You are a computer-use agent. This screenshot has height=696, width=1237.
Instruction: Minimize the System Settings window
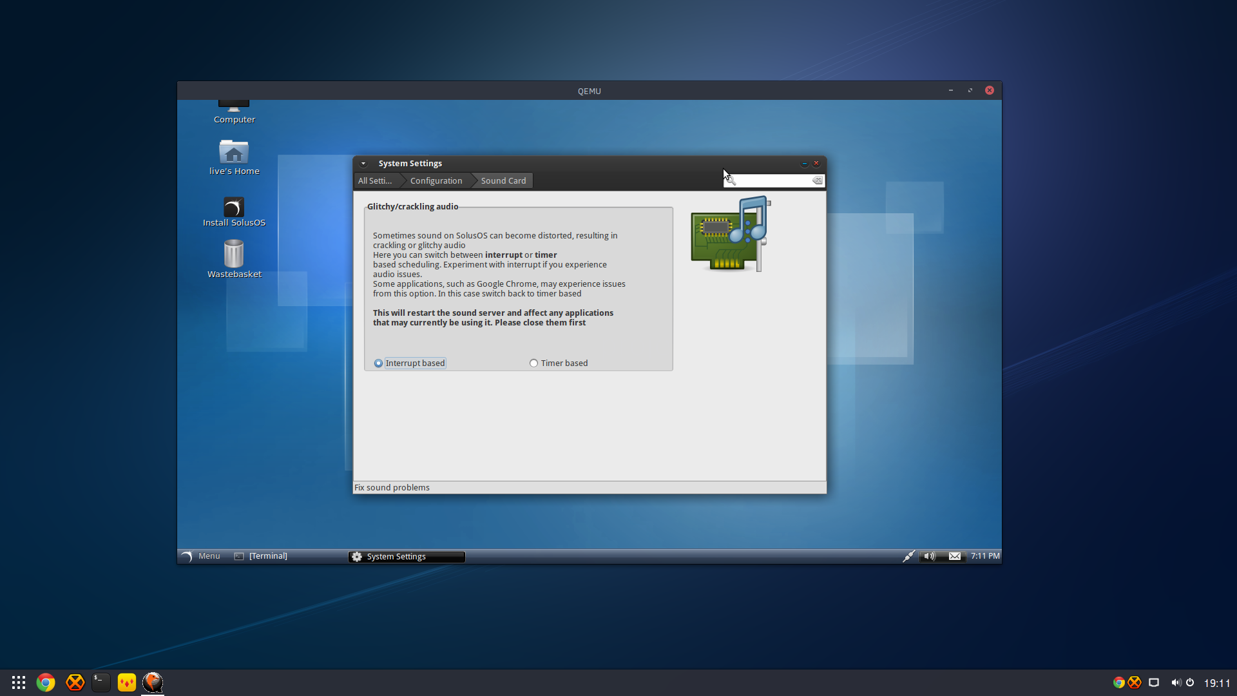pos(804,164)
